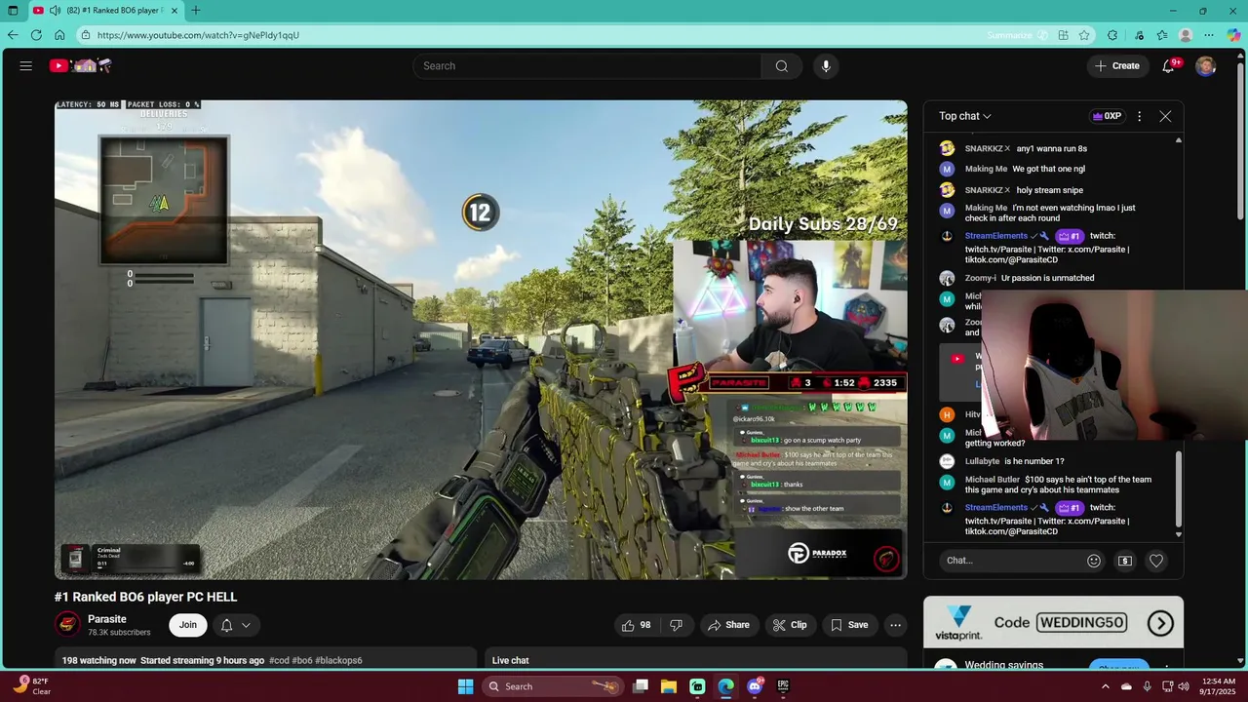
Task: Click the YouTube search magnifier button
Action: tap(782, 66)
